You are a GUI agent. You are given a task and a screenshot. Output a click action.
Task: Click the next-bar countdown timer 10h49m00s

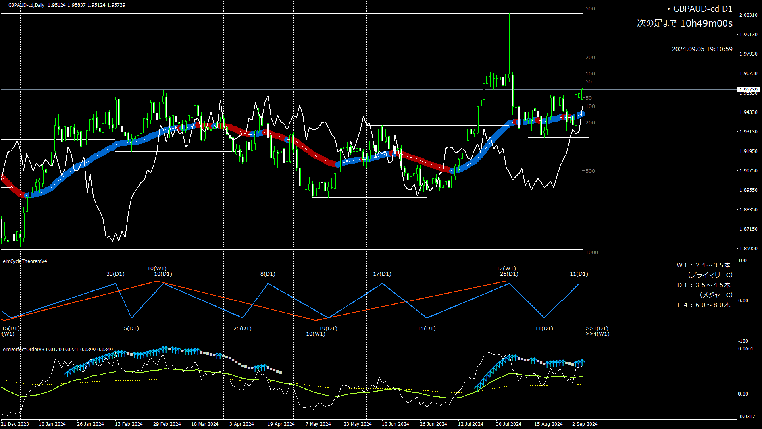click(706, 23)
